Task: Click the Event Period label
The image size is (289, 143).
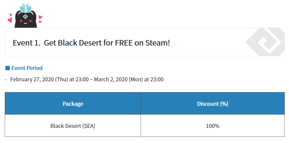Action: (27, 68)
